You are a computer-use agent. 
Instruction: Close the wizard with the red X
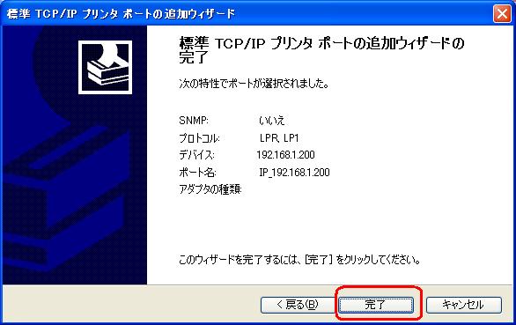coord(502,14)
